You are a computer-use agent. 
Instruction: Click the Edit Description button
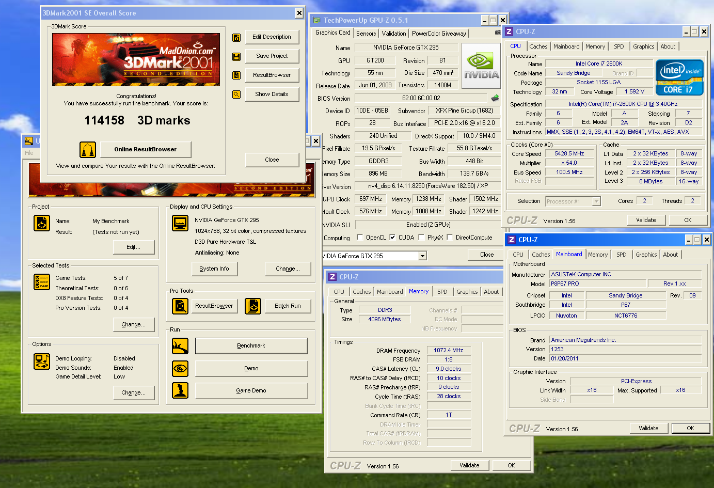pos(272,37)
